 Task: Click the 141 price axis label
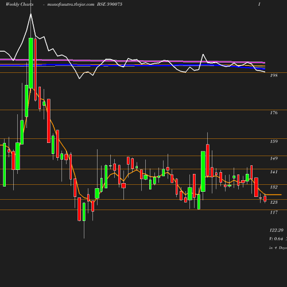pos(274,172)
